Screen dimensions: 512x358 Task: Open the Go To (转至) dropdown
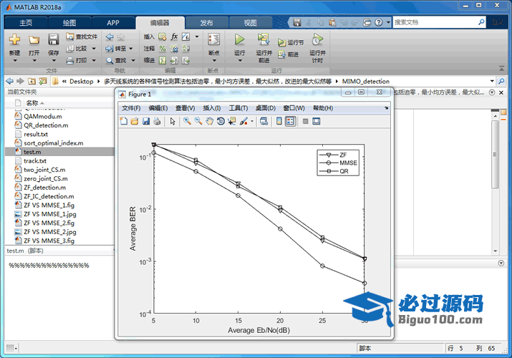pos(120,49)
